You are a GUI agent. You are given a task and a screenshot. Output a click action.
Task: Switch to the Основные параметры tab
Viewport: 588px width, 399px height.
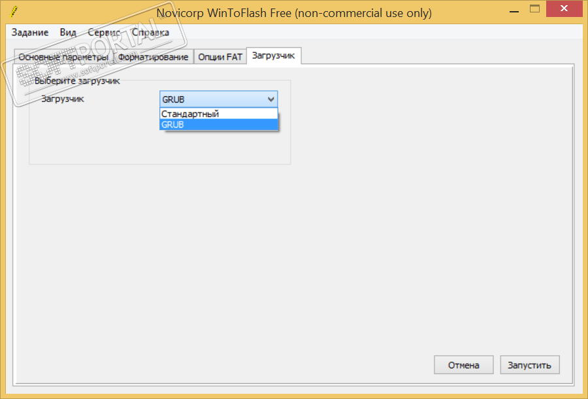click(63, 57)
